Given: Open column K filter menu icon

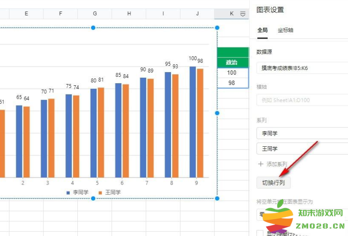Looking at the screenshot, I should click(x=243, y=14).
